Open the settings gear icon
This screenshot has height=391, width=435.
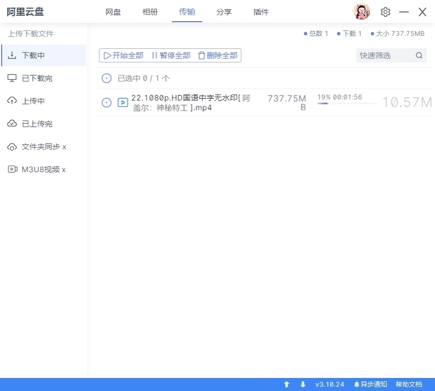pyautogui.click(x=386, y=12)
